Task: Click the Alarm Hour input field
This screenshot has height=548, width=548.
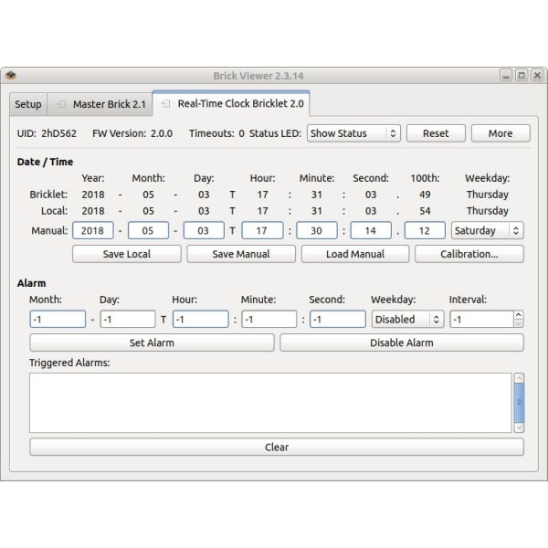Action: (201, 319)
